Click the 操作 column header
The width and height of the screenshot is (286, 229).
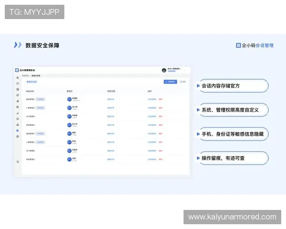click(x=150, y=91)
